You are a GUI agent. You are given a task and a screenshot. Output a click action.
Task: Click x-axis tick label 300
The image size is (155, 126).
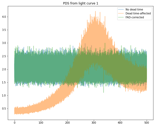click(x=94, y=123)
